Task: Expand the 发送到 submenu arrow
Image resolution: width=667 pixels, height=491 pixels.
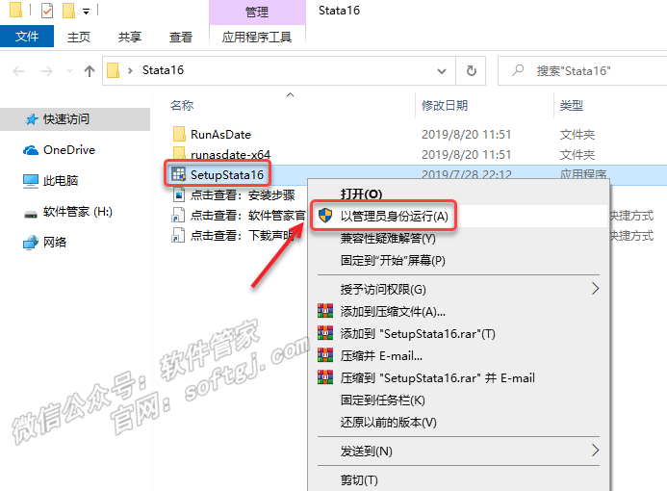Action: click(x=596, y=451)
